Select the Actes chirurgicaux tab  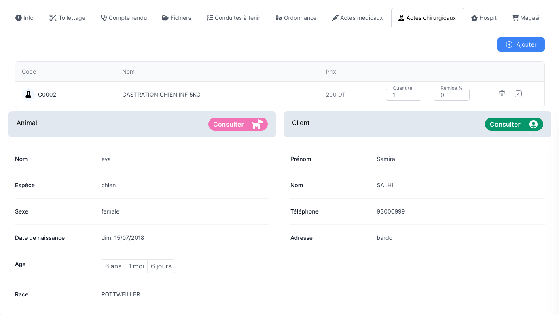pos(427,18)
